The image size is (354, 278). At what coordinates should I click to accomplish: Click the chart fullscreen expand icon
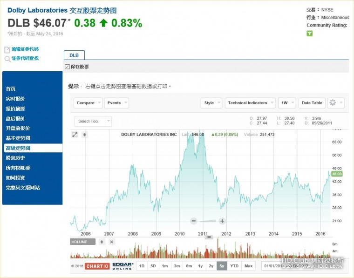[x=75, y=135]
